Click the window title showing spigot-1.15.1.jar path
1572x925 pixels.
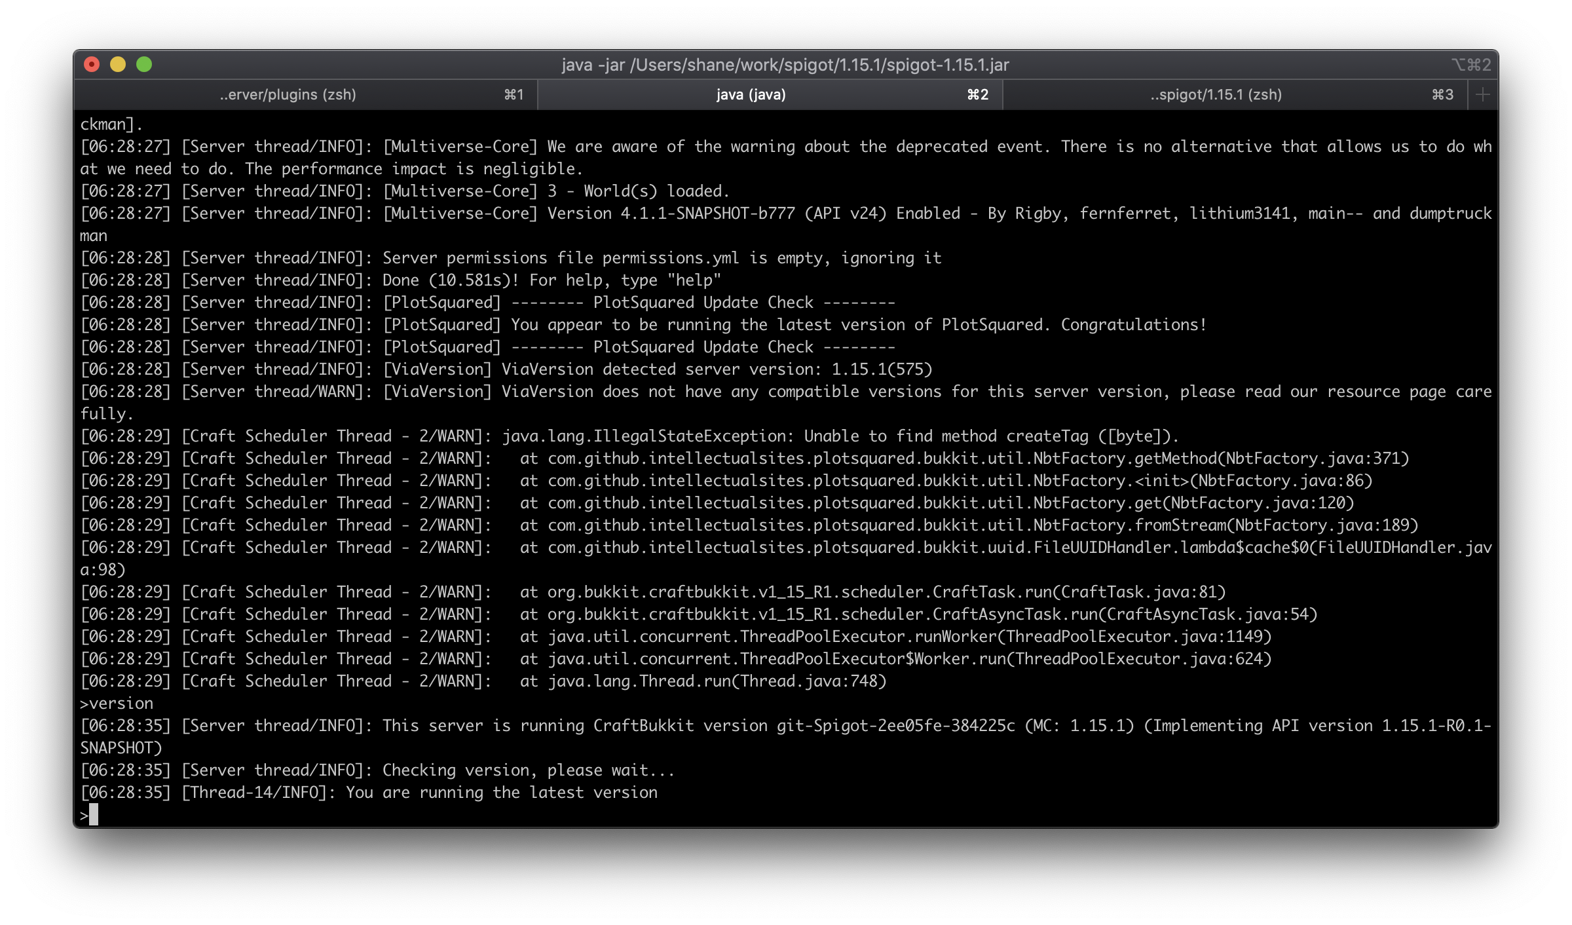coord(785,65)
